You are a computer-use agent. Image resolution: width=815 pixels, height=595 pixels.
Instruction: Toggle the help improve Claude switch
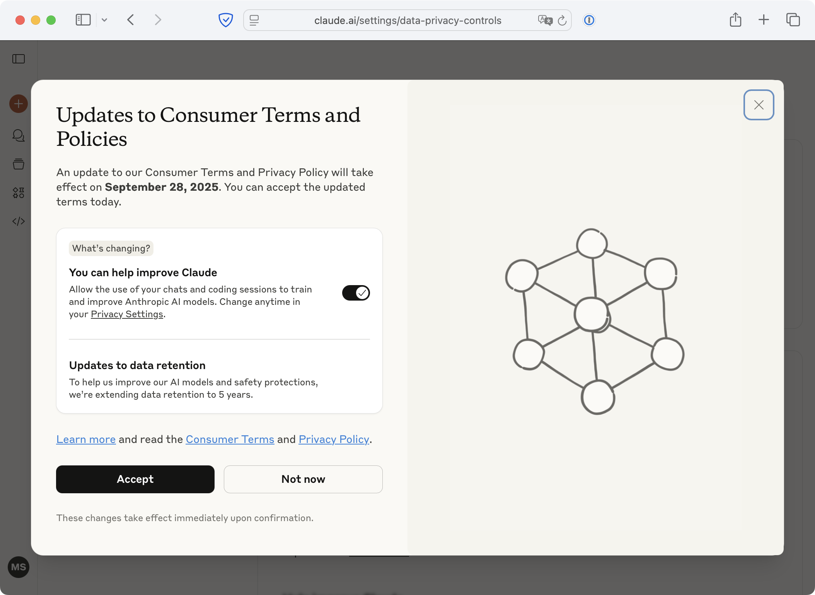point(356,293)
